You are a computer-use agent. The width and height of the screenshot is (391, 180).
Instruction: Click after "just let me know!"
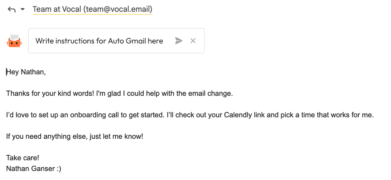[x=143, y=136]
